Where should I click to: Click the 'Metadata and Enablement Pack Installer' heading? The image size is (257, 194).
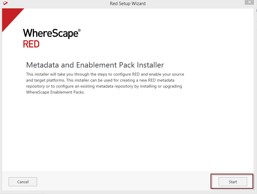(x=95, y=65)
